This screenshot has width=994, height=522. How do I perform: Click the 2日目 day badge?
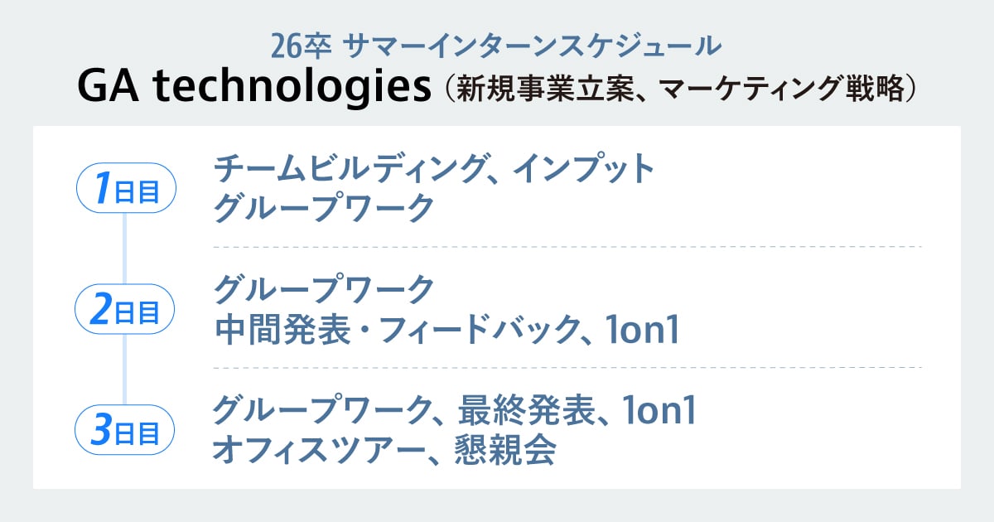(126, 309)
